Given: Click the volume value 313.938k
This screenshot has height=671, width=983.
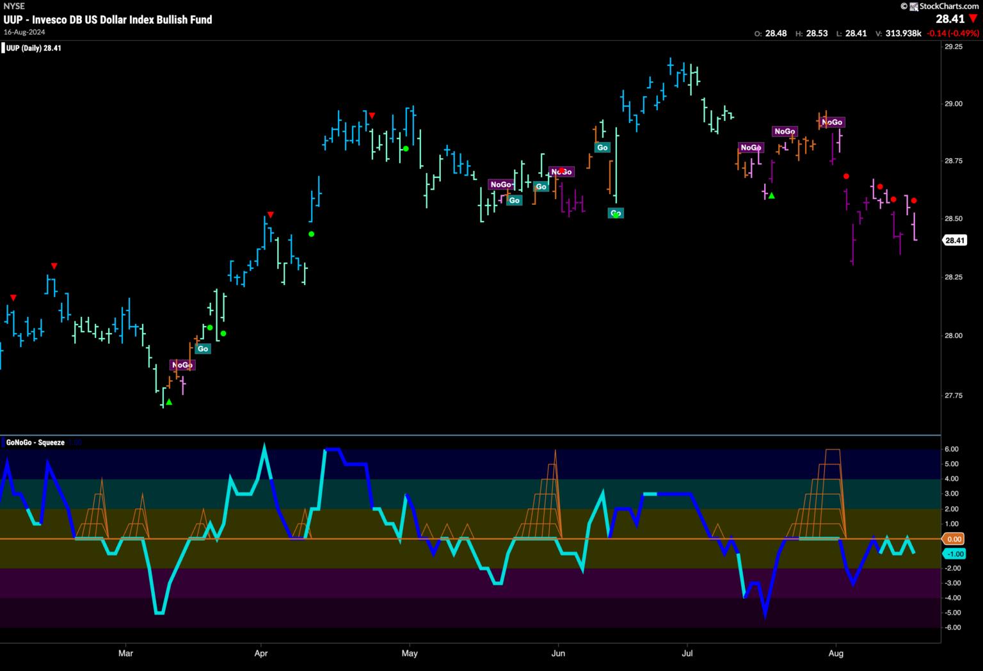Looking at the screenshot, I should click(903, 33).
